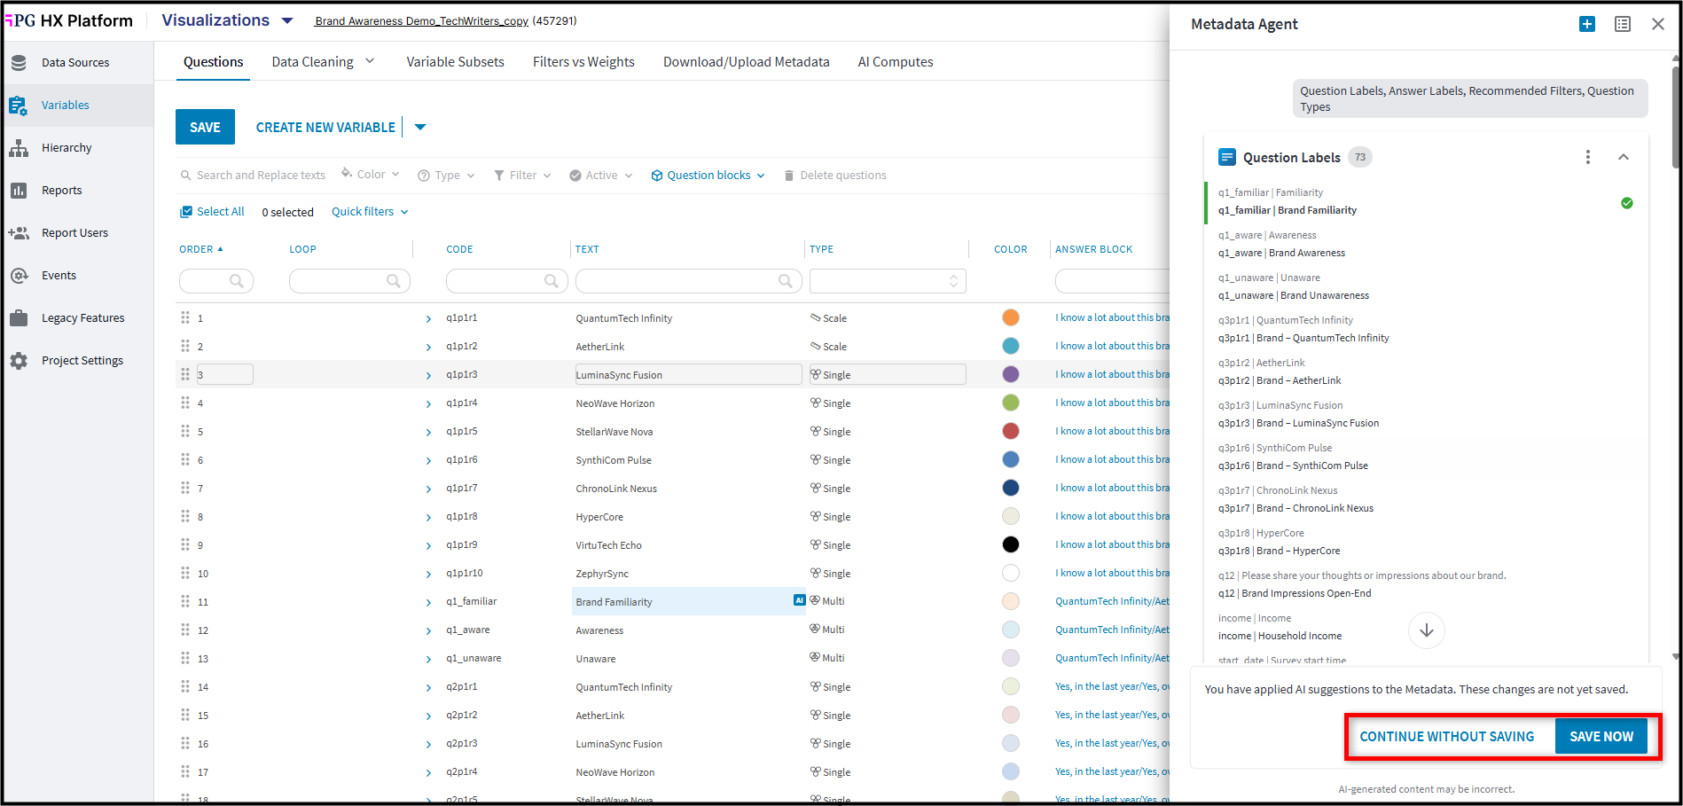Image resolution: width=1683 pixels, height=806 pixels.
Task: Open Legacy Features briefcase icon
Action: pyautogui.click(x=19, y=318)
